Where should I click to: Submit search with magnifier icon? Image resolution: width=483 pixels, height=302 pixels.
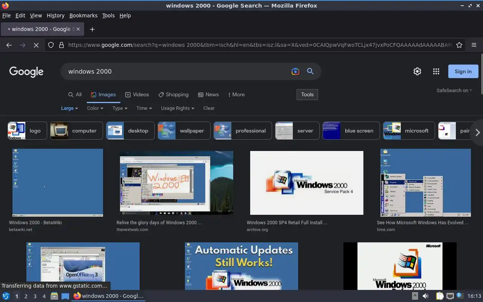pos(310,71)
